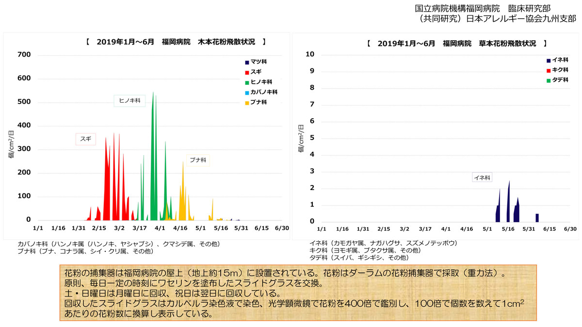Click the キク科(ヨモギ属… footnote line
This screenshot has height=327, width=582.
(365, 250)
